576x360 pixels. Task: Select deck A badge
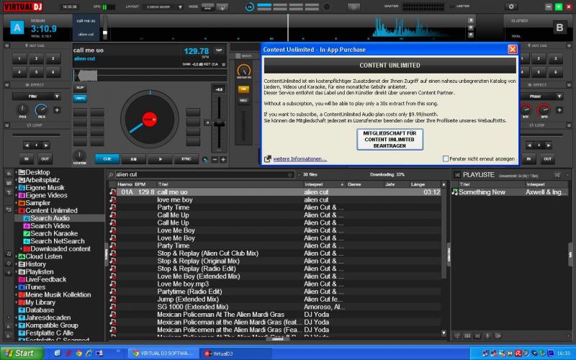point(17,27)
